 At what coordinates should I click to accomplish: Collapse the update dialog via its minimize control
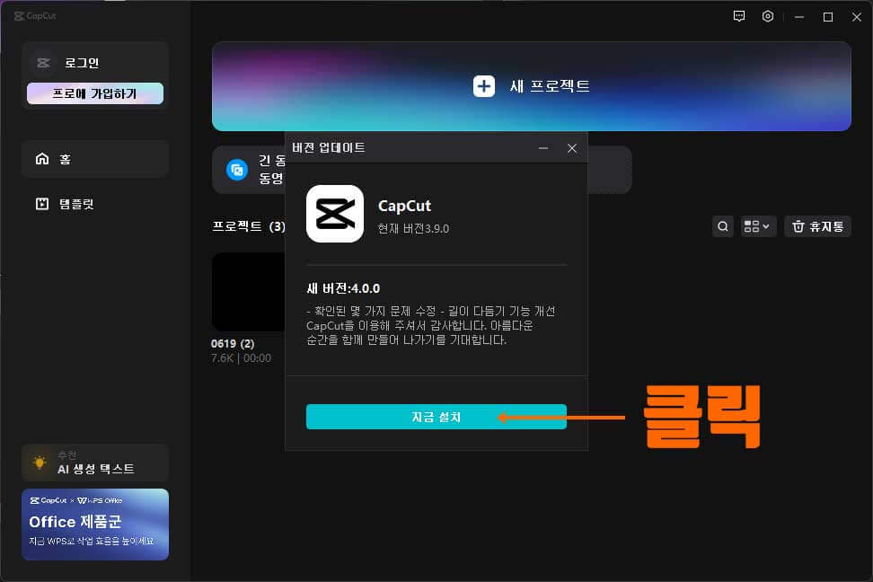pyautogui.click(x=543, y=147)
